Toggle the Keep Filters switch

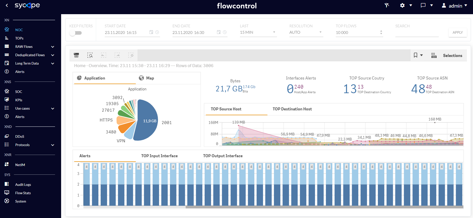pos(76,33)
